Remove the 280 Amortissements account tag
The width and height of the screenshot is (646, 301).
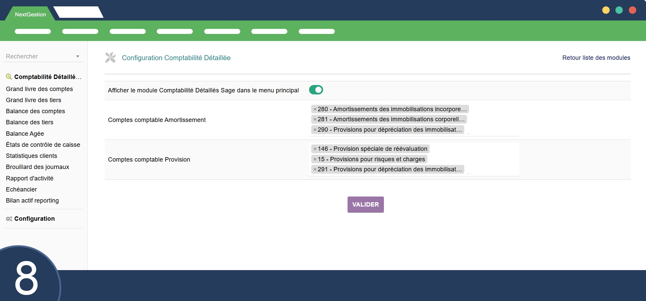click(315, 109)
